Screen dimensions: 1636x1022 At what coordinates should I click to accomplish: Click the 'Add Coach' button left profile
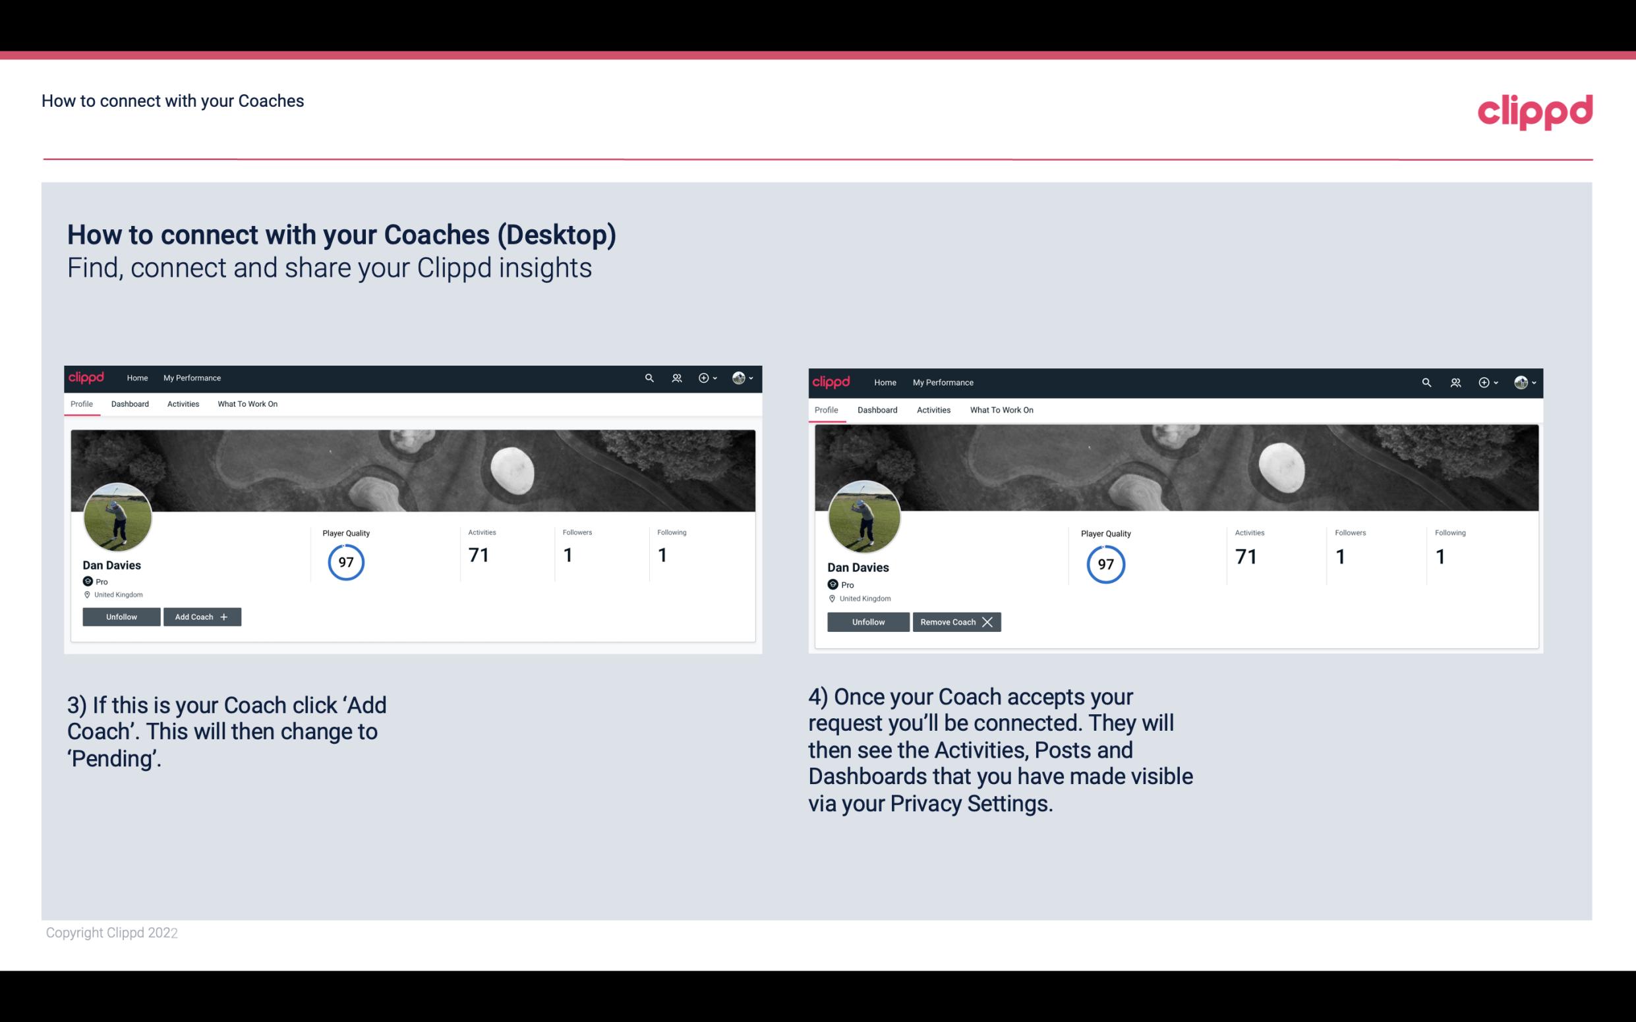coord(202,616)
